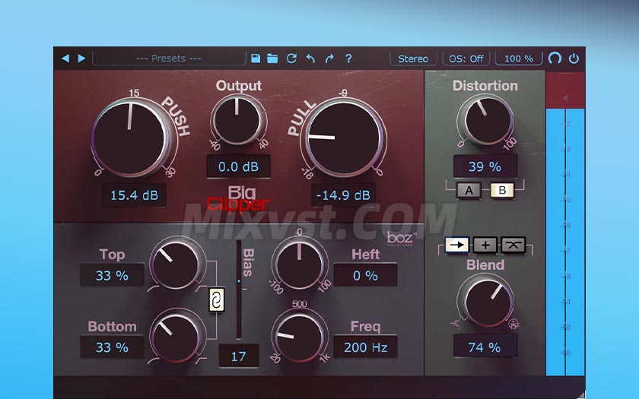This screenshot has width=639, height=399.
Task: Select the plus blend mode button
Action: 485,245
